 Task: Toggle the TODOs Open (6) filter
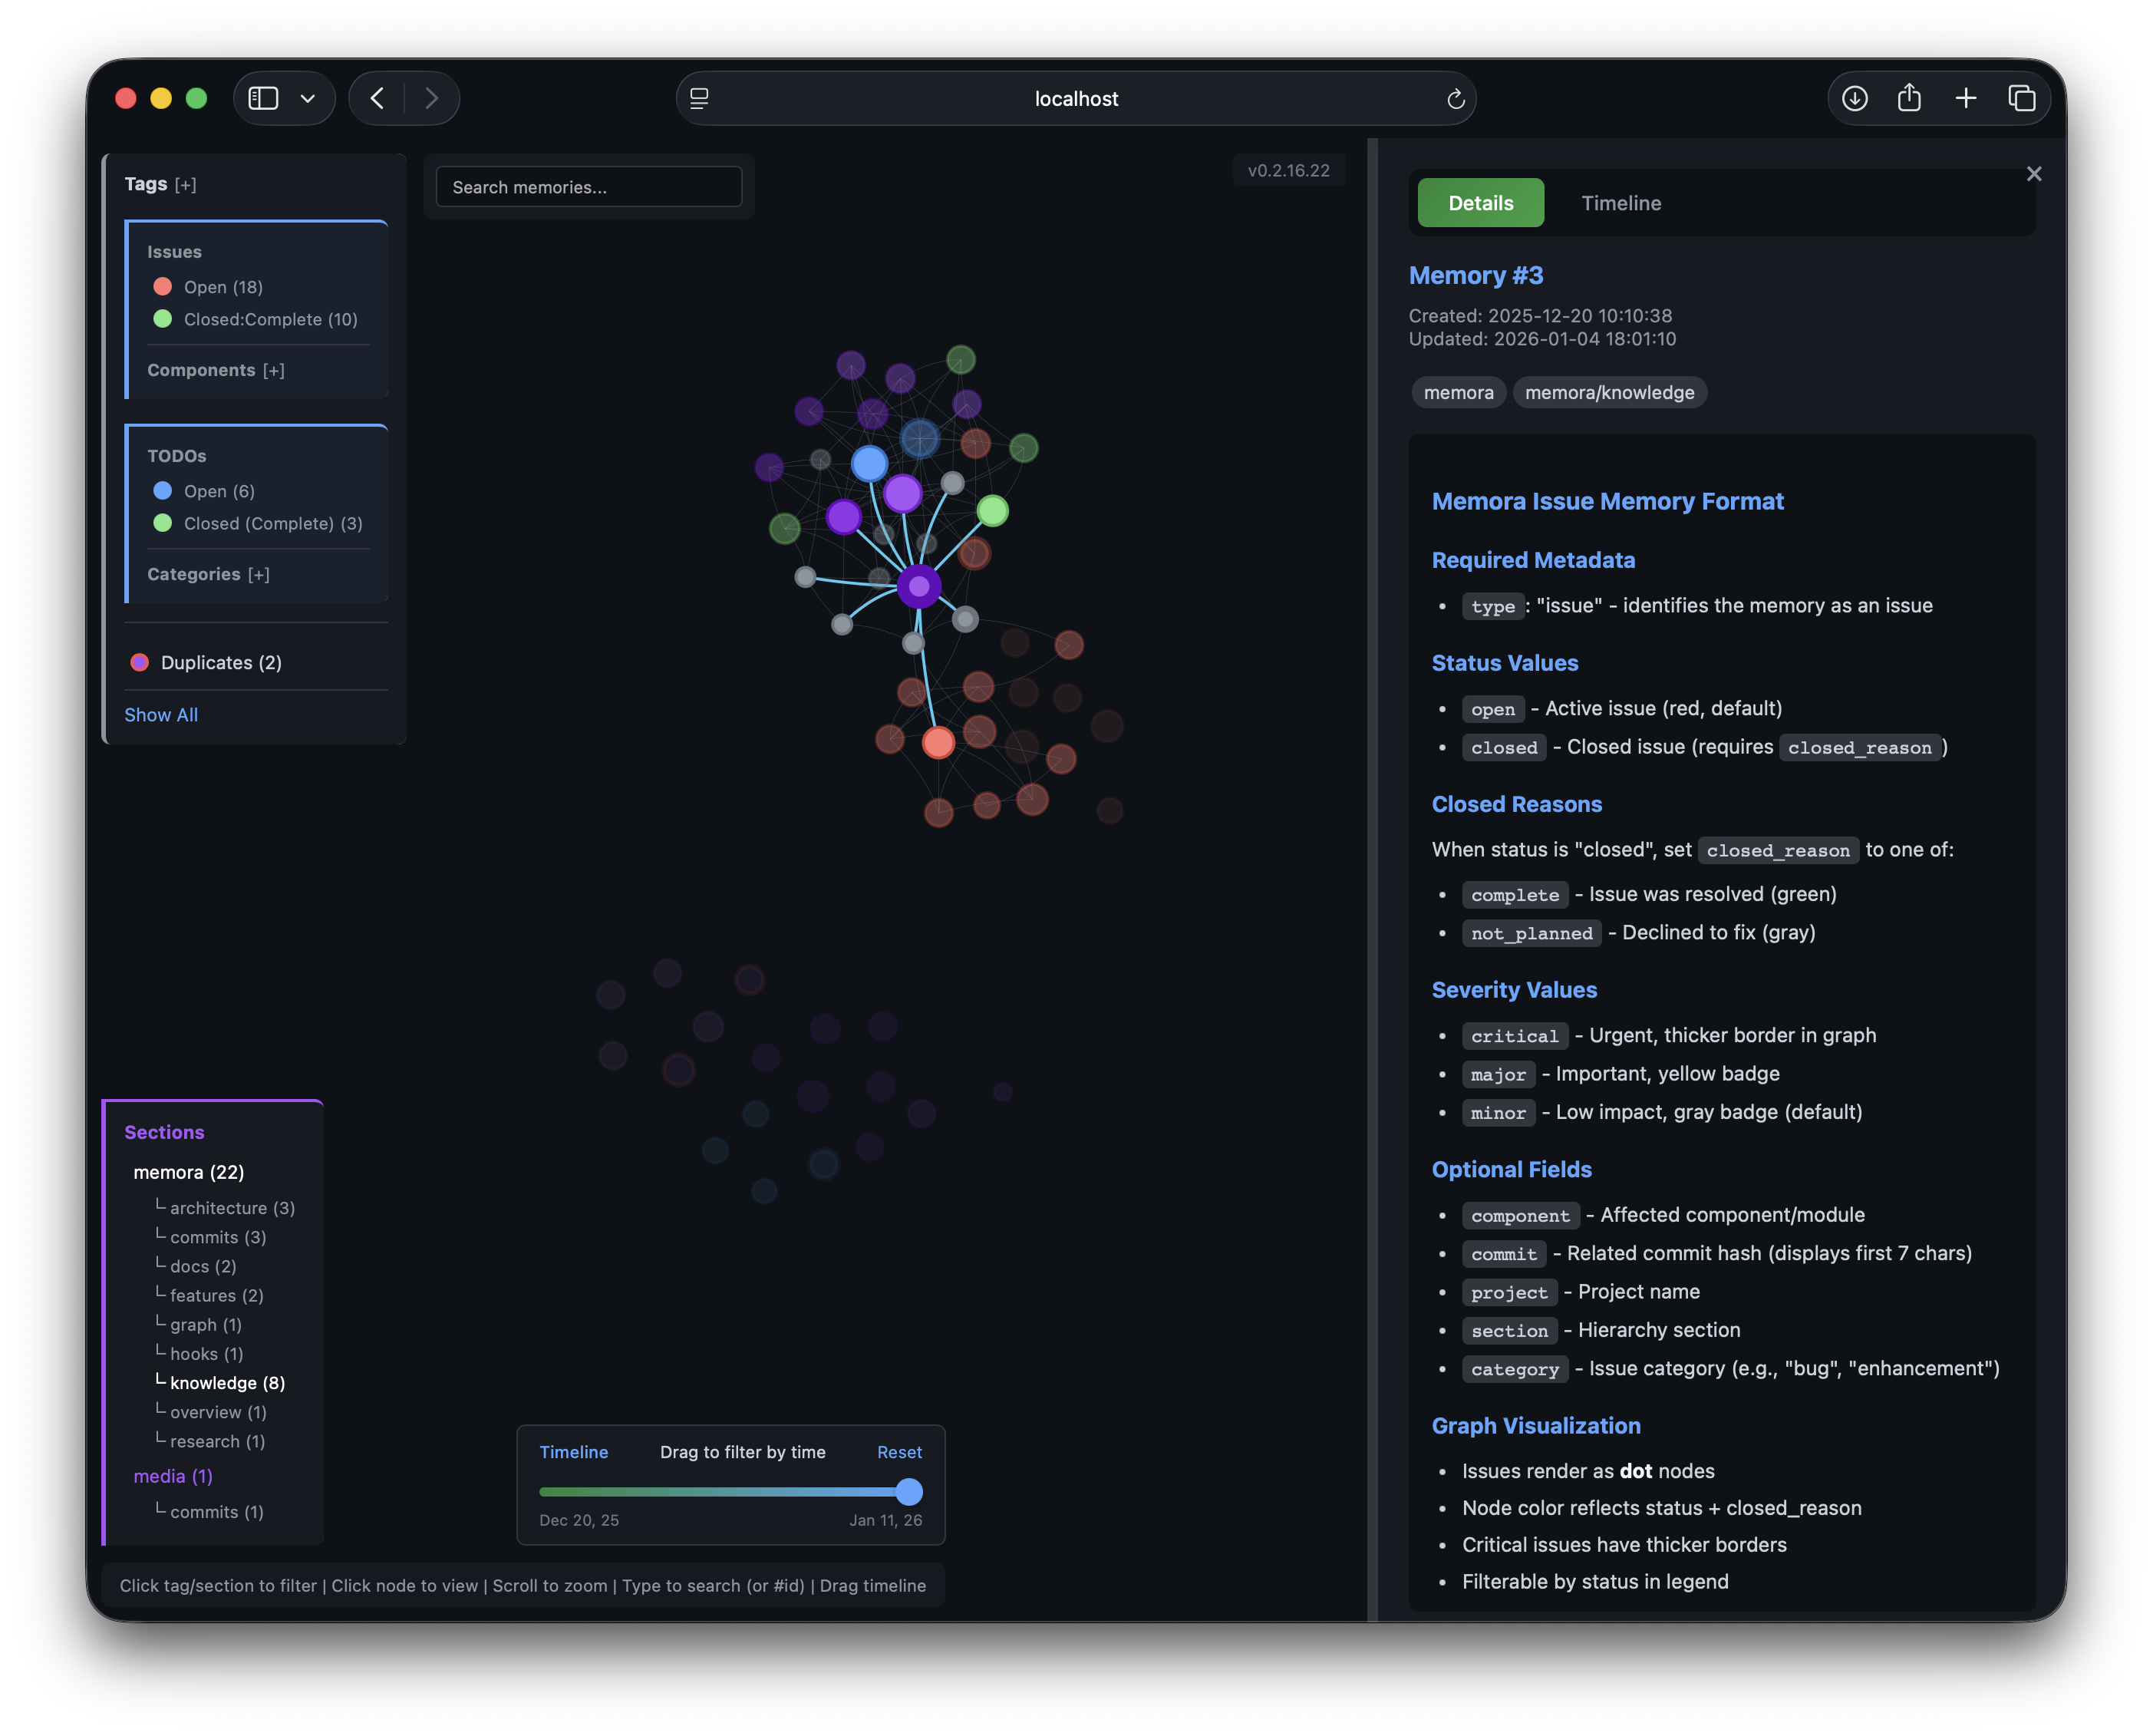218,491
